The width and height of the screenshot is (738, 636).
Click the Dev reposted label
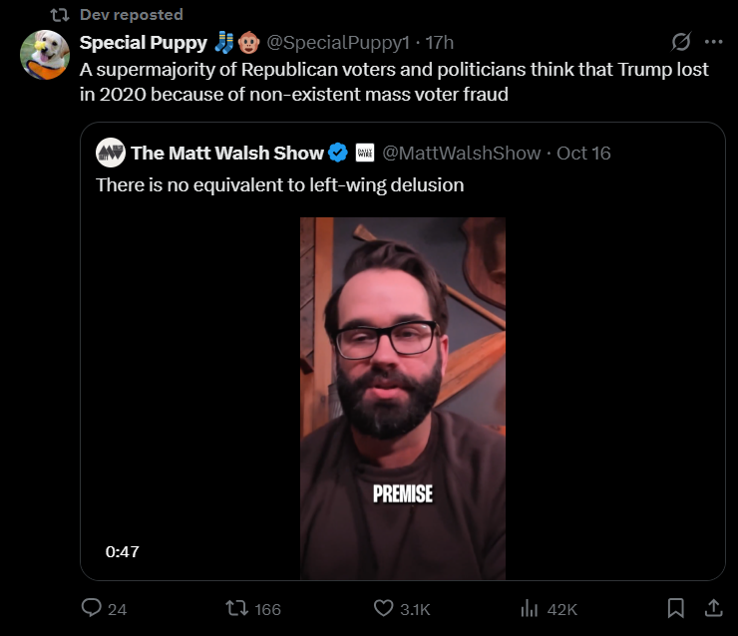[x=132, y=15]
